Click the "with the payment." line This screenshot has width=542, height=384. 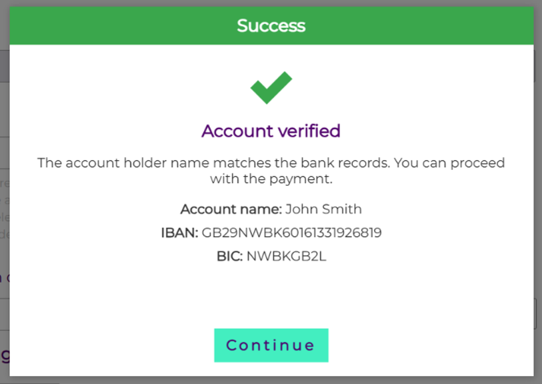[x=271, y=178]
